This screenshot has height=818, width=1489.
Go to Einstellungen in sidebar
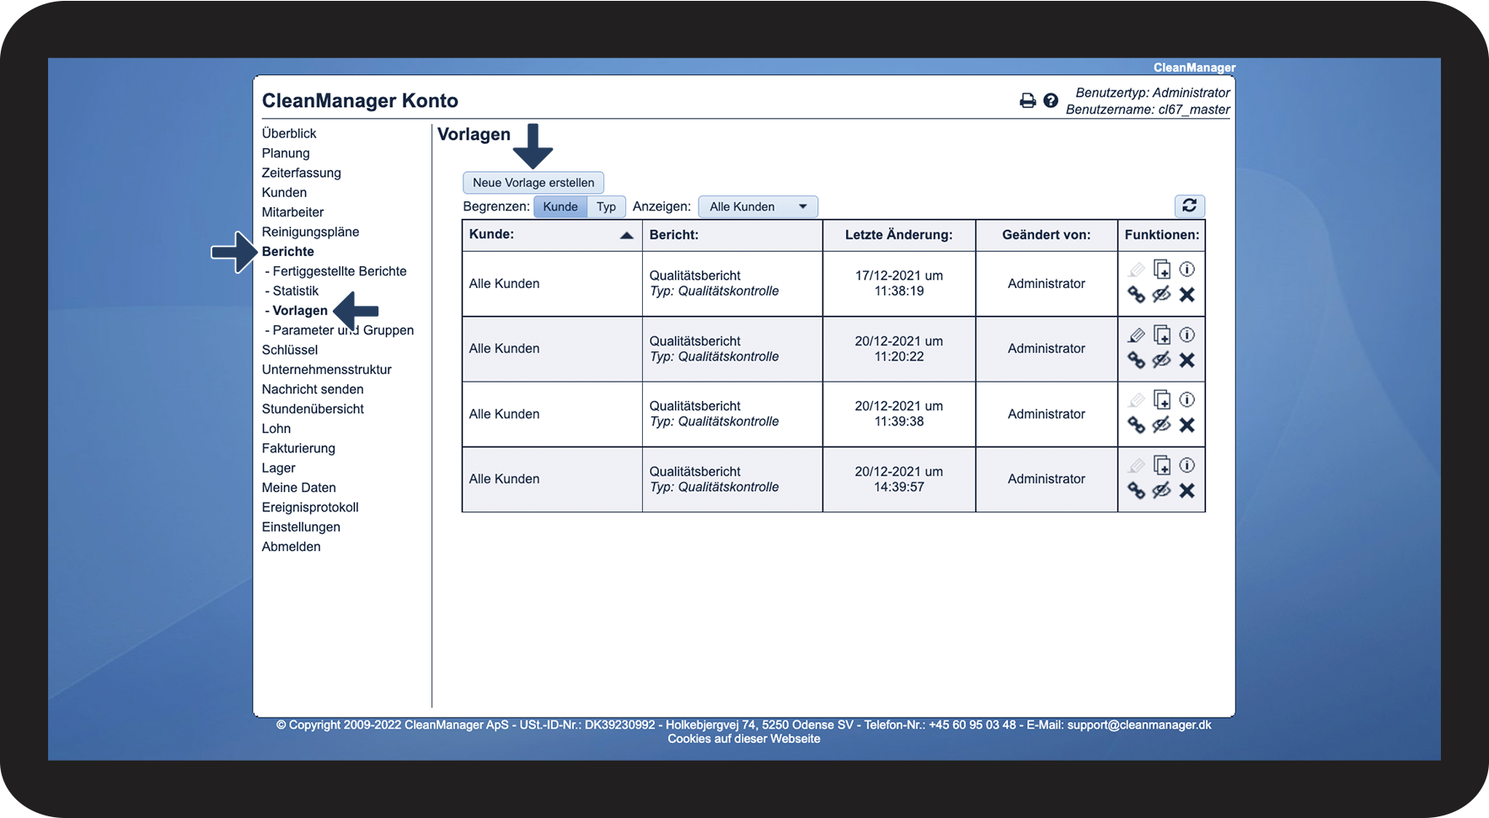pos(301,527)
